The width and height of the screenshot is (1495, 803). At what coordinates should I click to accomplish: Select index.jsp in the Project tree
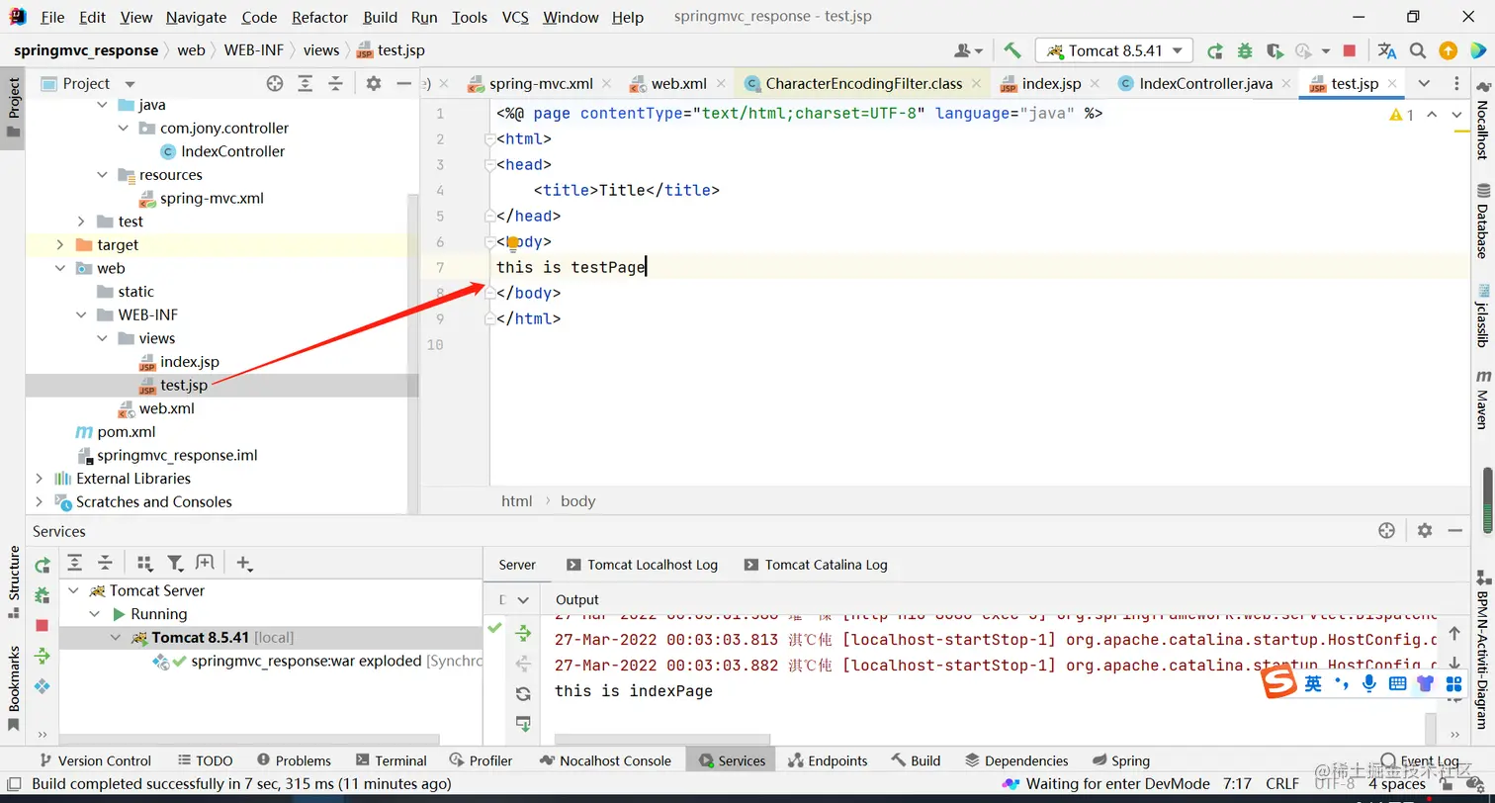190,362
